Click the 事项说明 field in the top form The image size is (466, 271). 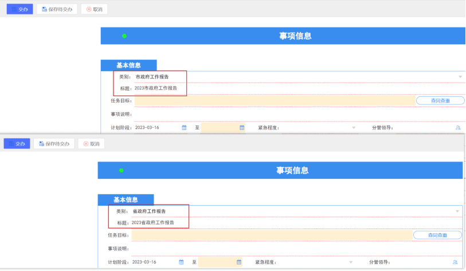pos(300,115)
